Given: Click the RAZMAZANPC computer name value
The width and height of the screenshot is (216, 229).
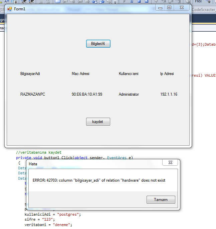Looking at the screenshot, I should coord(33,94).
